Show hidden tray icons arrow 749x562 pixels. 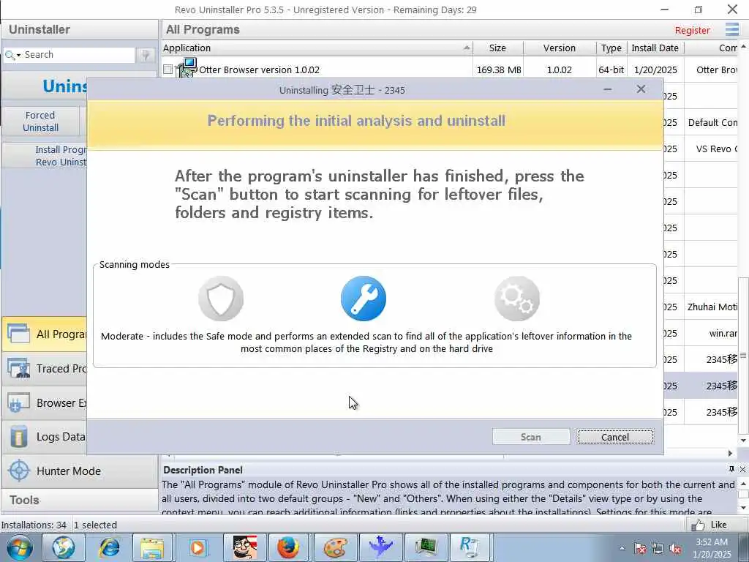622,549
